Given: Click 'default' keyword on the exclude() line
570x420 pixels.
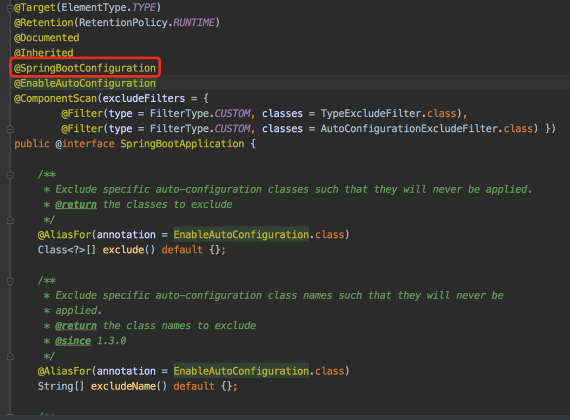Looking at the screenshot, I should tap(182, 250).
